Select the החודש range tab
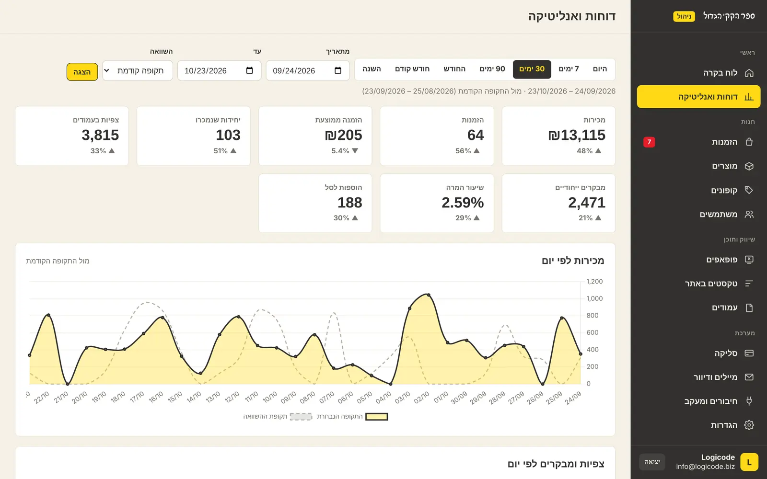Image resolution: width=767 pixels, height=479 pixels. (x=454, y=69)
